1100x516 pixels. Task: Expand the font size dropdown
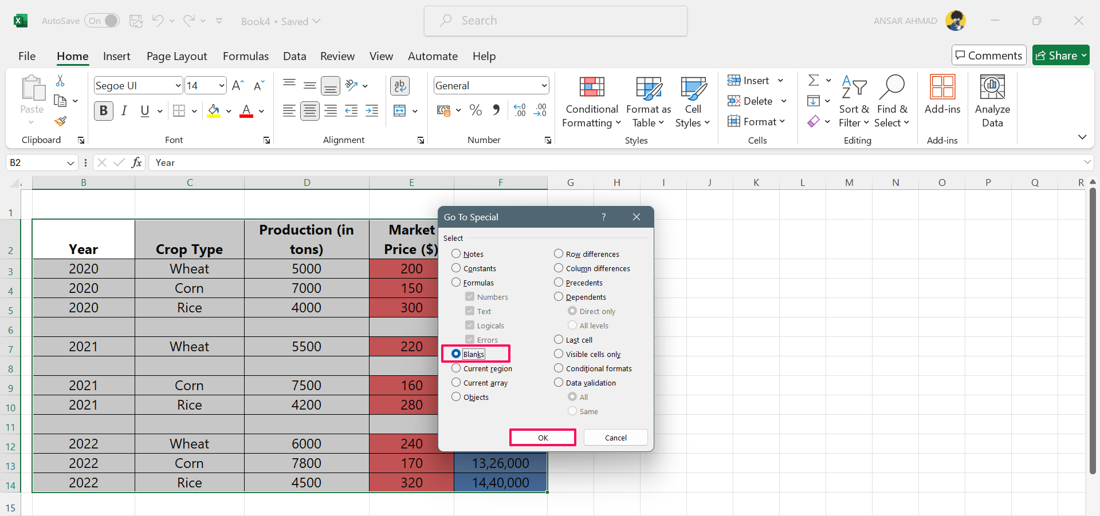(x=222, y=86)
